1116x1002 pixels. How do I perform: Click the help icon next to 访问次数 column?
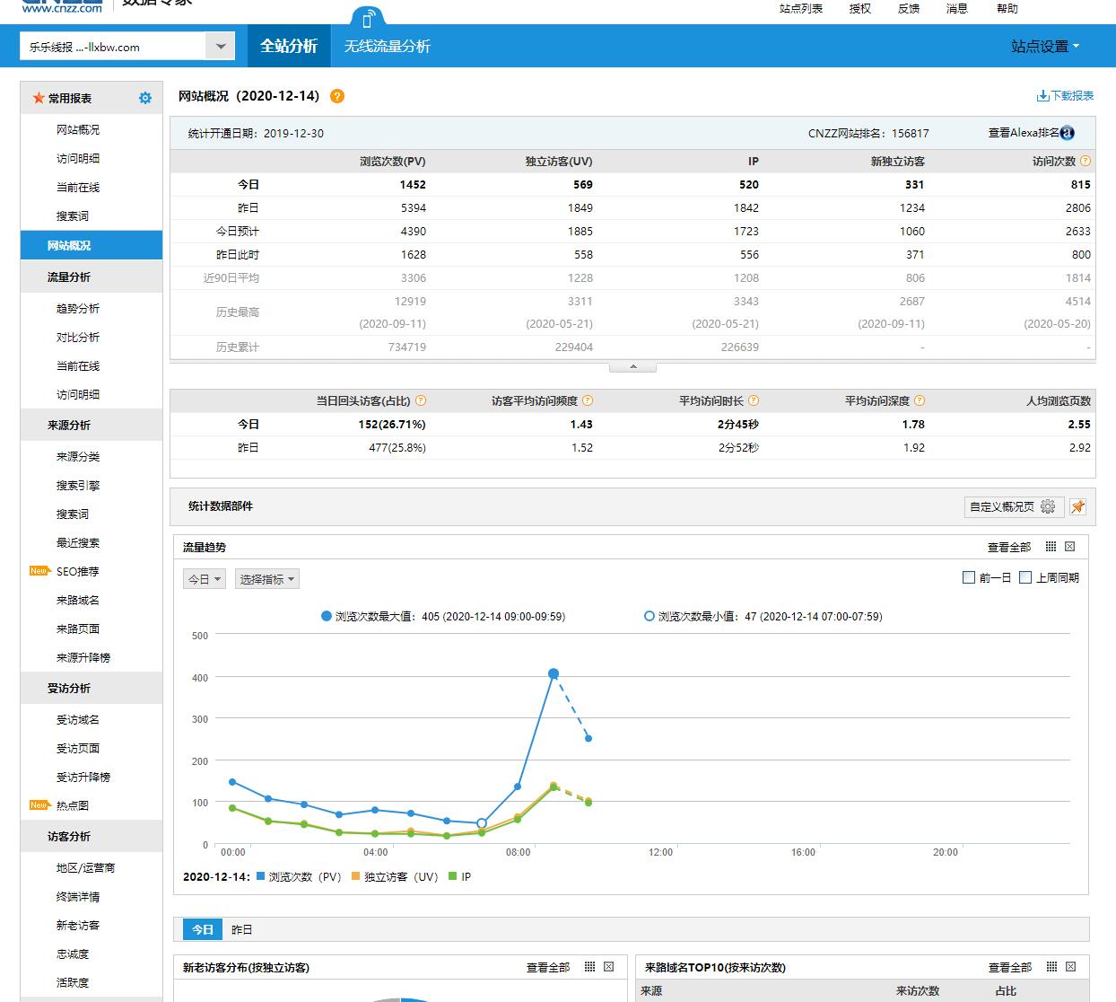(1085, 161)
